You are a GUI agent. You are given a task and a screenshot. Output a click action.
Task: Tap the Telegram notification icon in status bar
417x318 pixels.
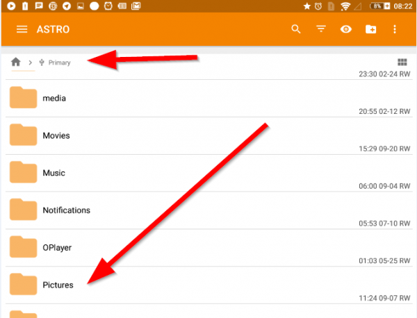(x=67, y=6)
